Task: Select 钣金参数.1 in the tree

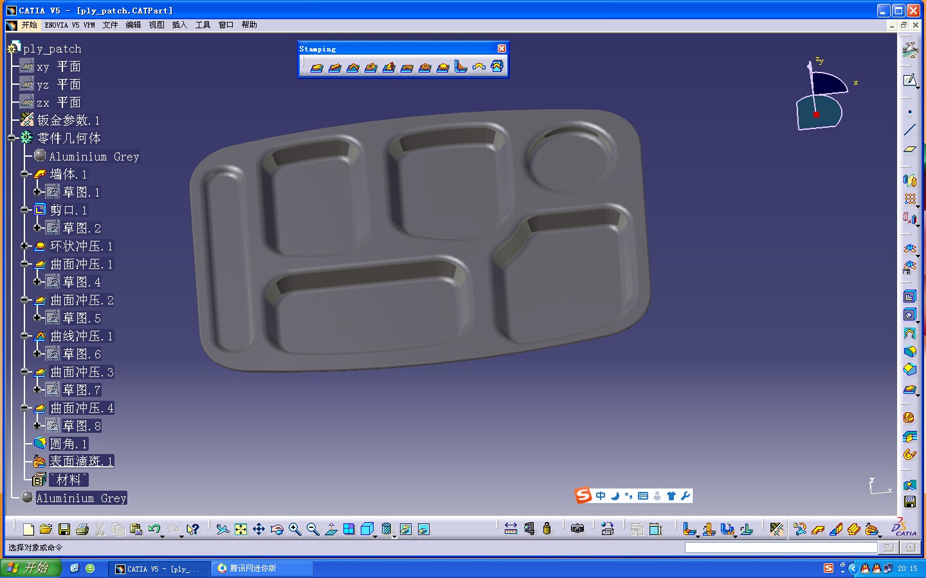Action: [68, 120]
